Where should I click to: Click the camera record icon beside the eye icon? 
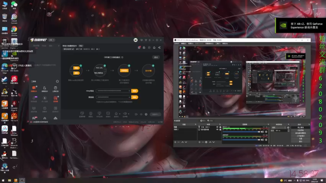(136, 114)
